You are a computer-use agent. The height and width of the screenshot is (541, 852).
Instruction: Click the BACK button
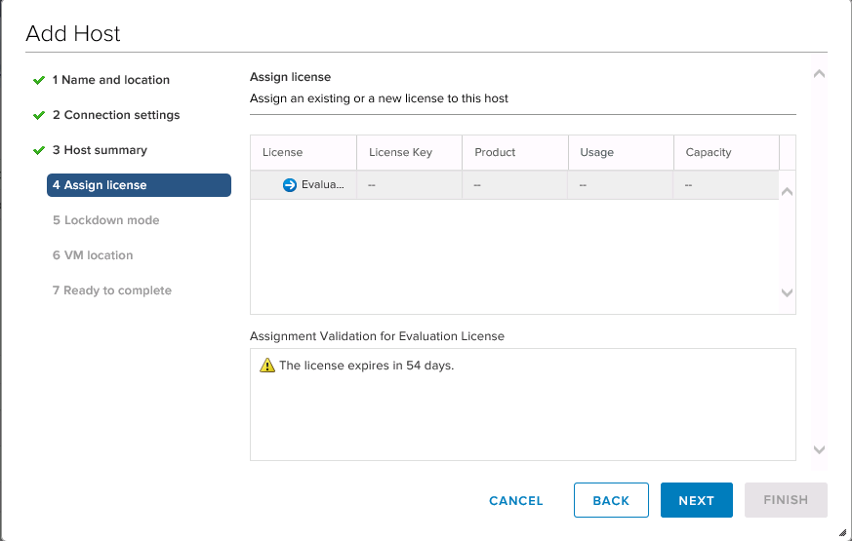[x=611, y=500]
